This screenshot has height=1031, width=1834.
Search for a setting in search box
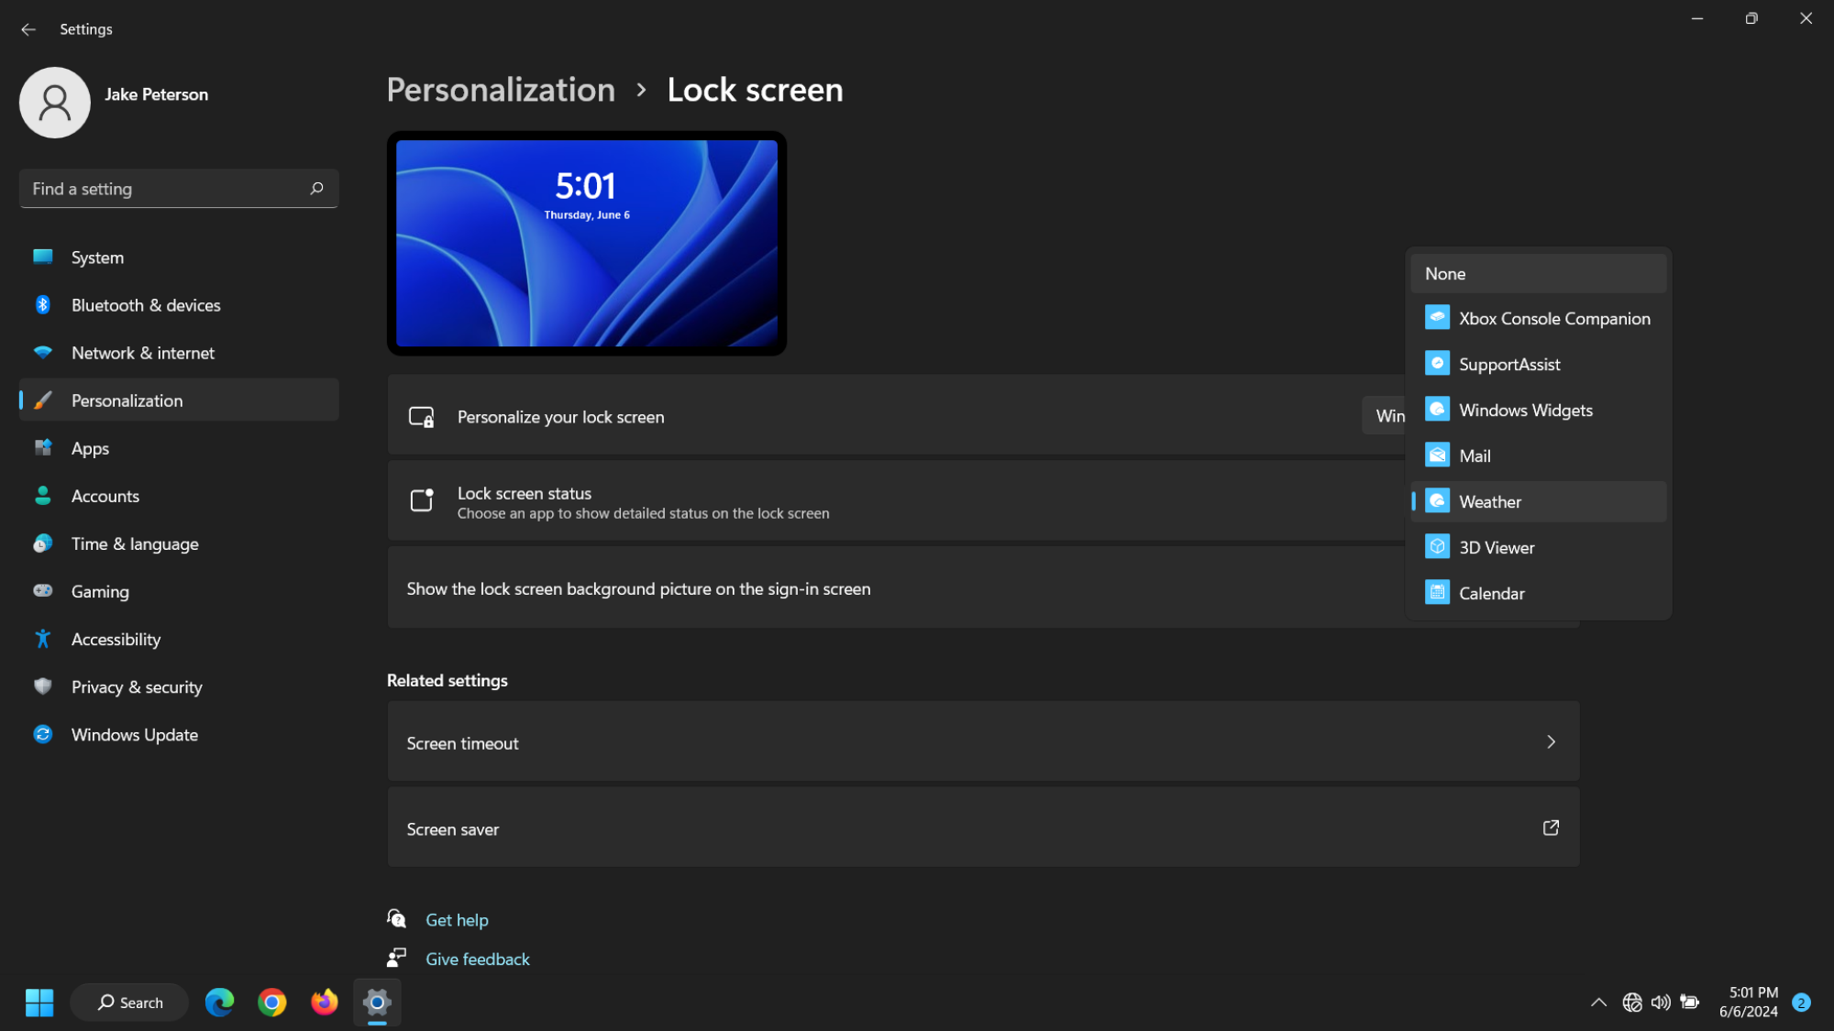(178, 189)
